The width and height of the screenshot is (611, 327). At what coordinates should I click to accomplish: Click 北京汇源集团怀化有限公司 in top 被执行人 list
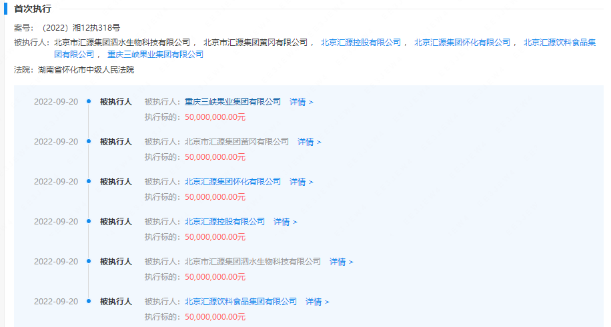pyautogui.click(x=462, y=42)
